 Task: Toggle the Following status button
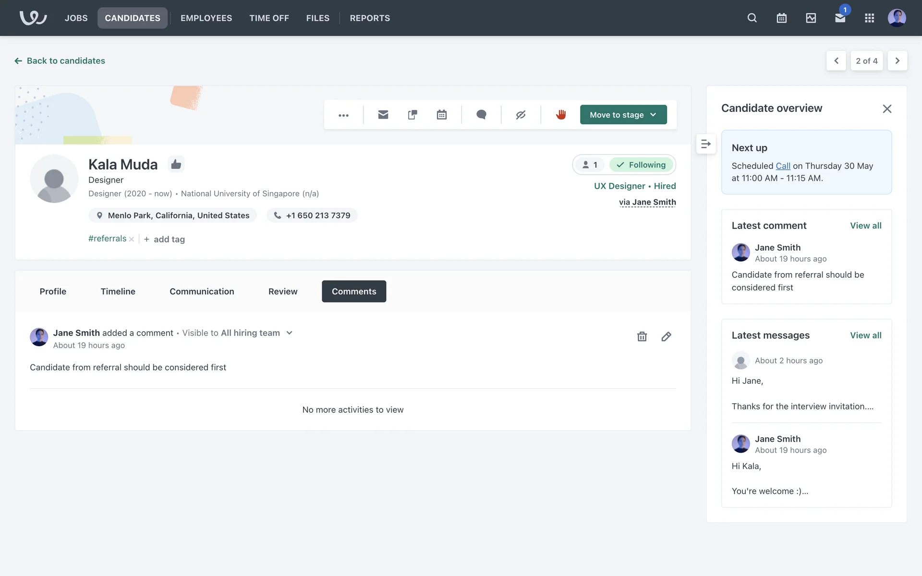click(x=642, y=165)
